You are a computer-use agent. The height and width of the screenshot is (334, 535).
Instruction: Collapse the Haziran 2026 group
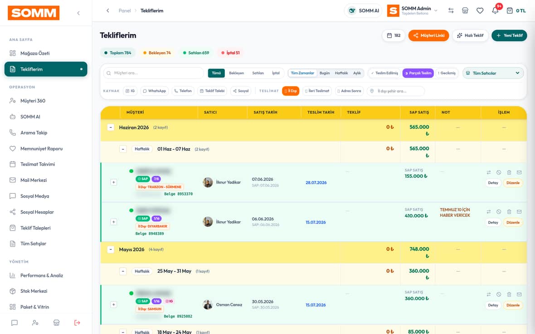(111, 127)
